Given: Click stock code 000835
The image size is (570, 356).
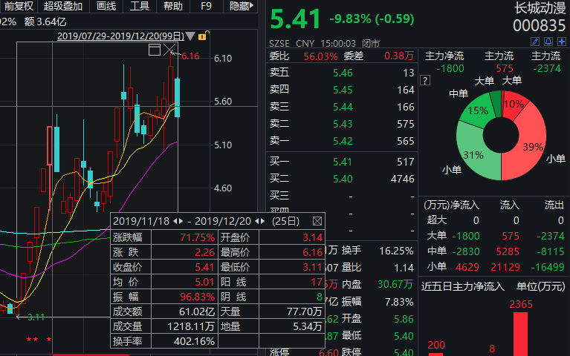Looking at the screenshot, I should [539, 26].
